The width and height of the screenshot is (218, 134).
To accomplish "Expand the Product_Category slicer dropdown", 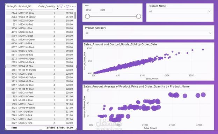I will (210, 33).
